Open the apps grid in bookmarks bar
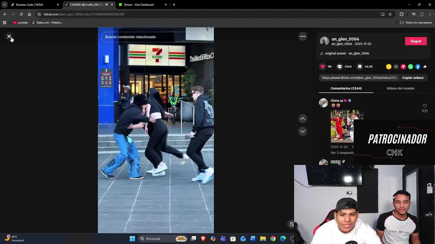 point(4,23)
